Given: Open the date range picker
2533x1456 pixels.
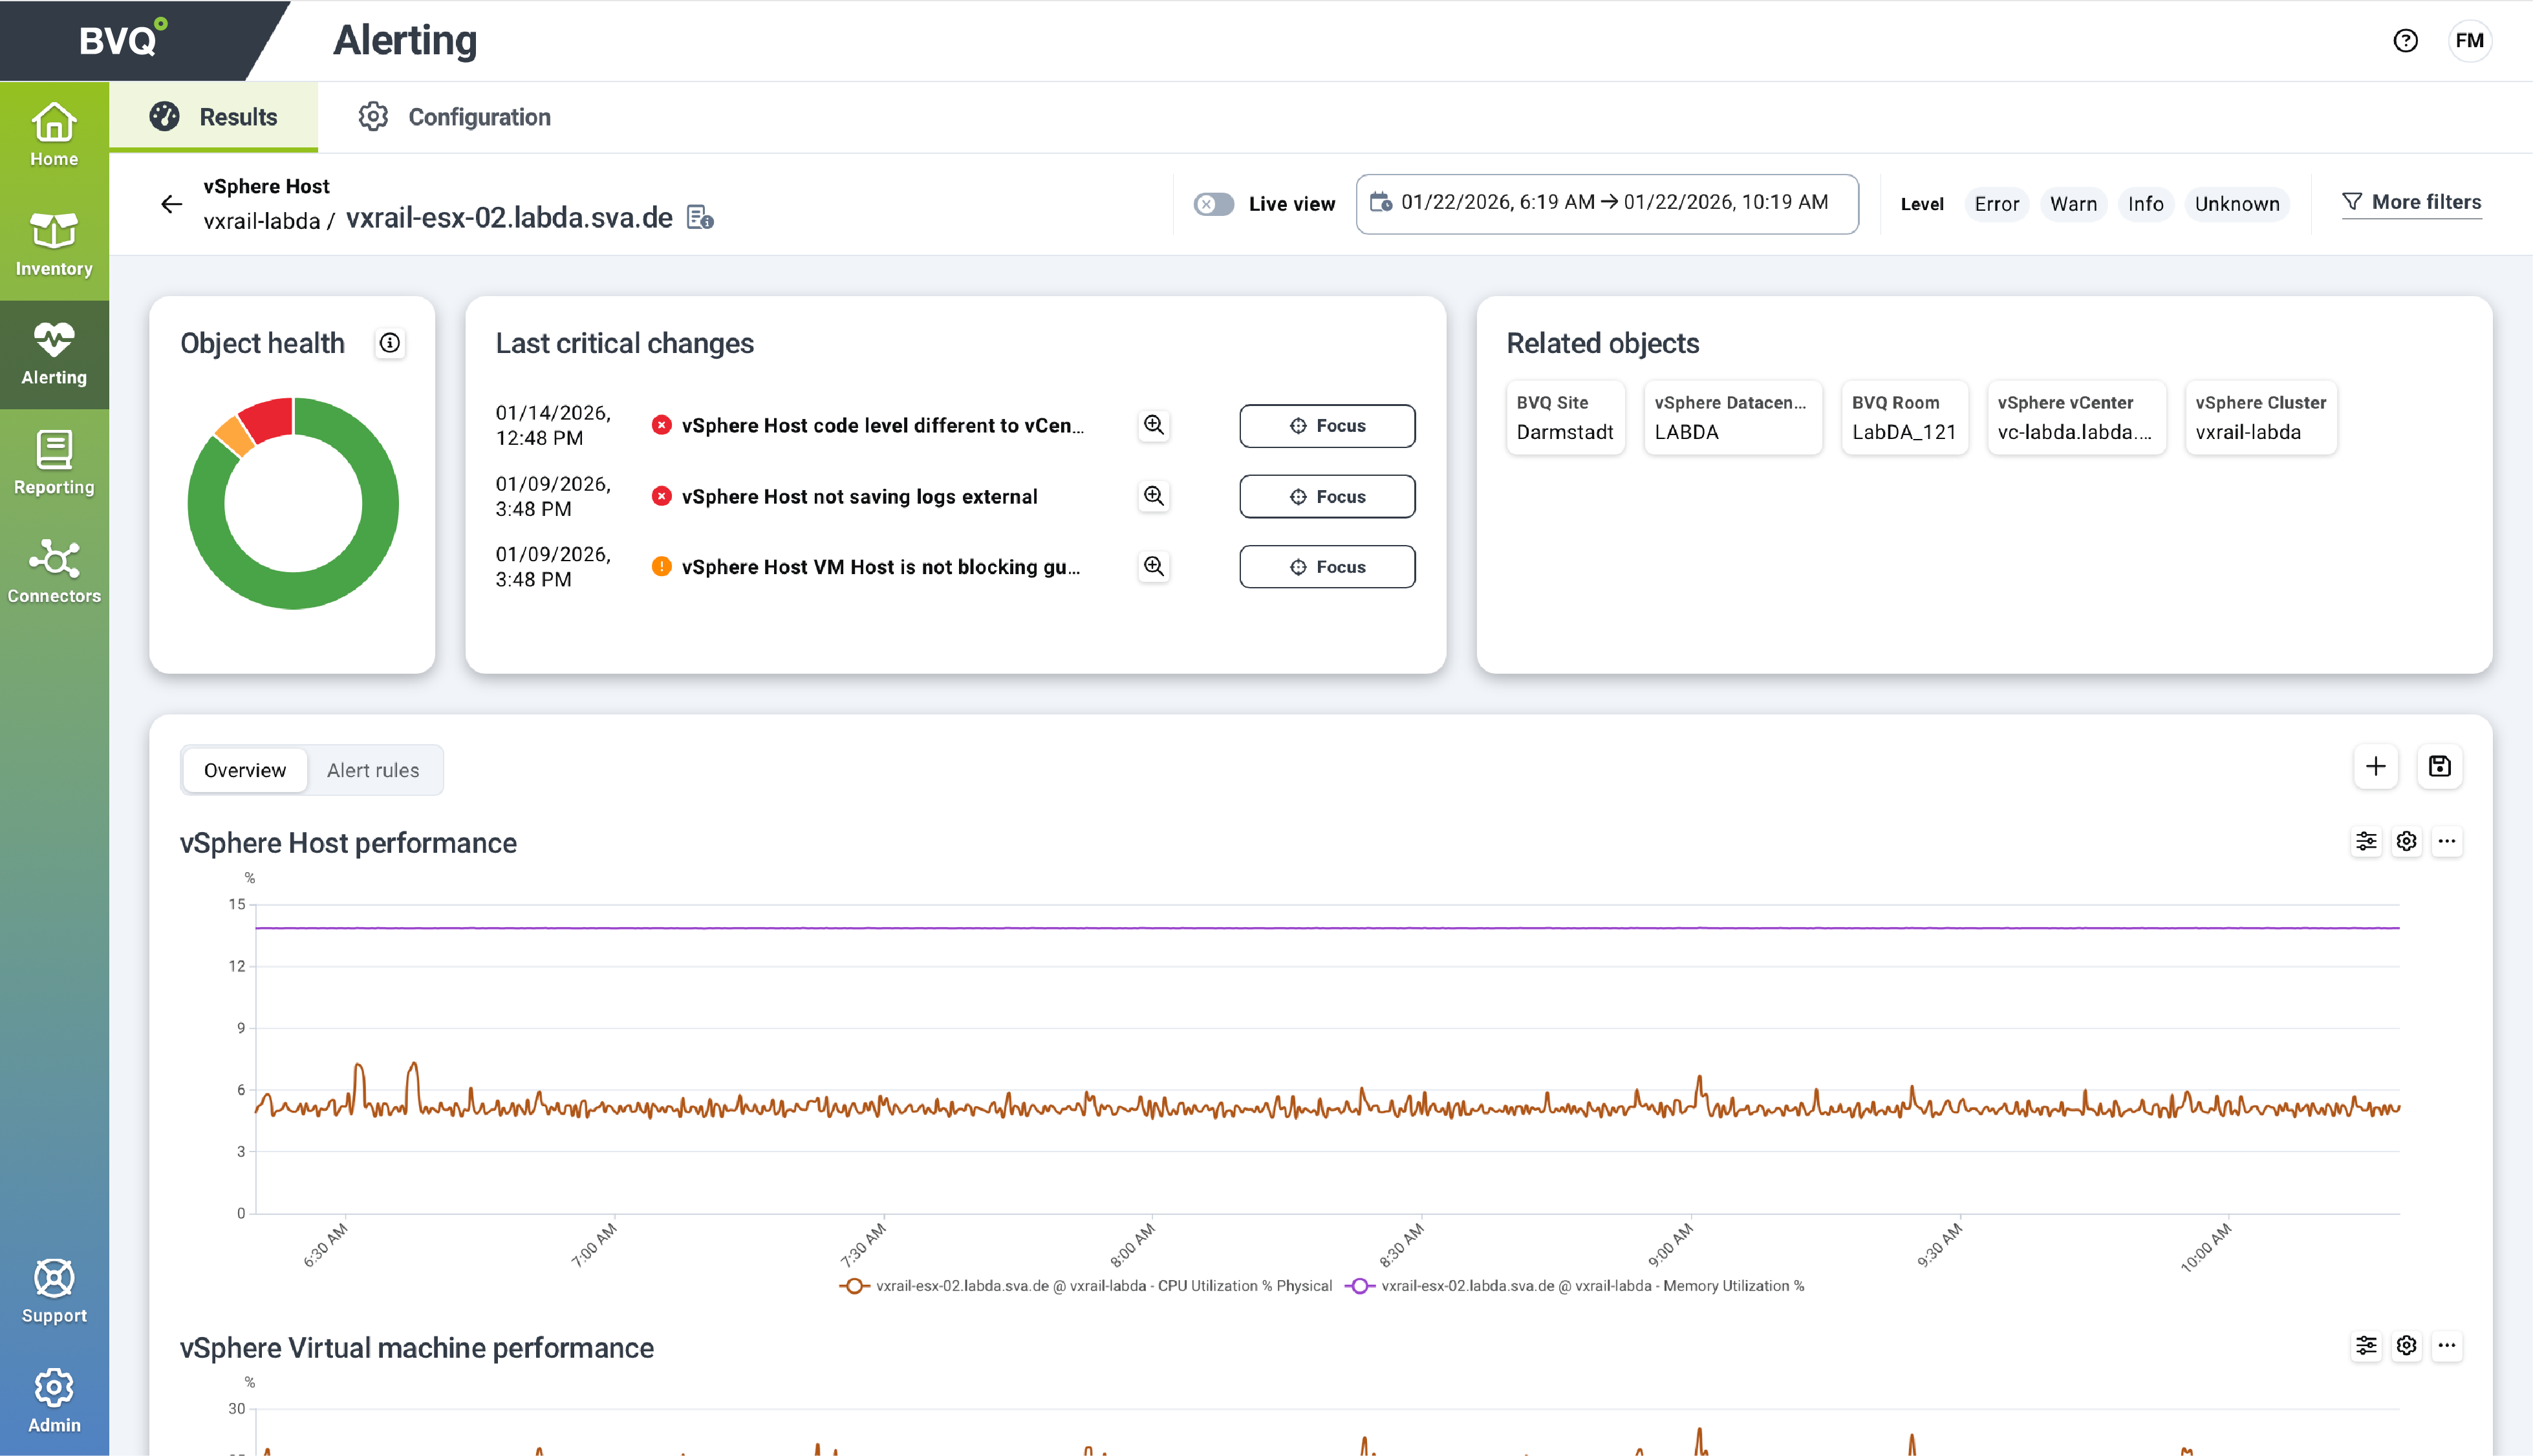Looking at the screenshot, I should (1606, 203).
